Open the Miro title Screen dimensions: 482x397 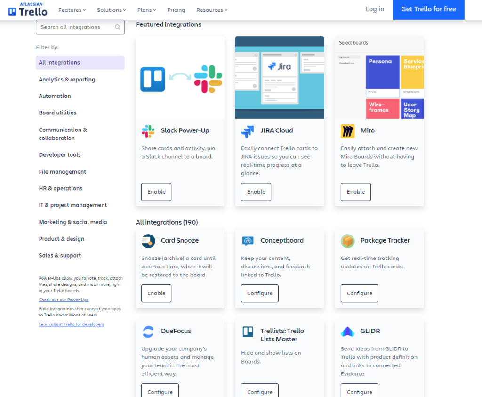click(367, 130)
